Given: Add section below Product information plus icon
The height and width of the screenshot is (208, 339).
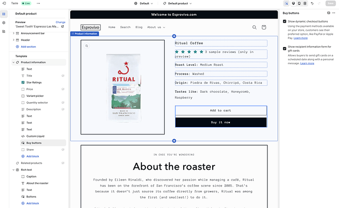Looking at the screenshot, I should click(x=174, y=141).
